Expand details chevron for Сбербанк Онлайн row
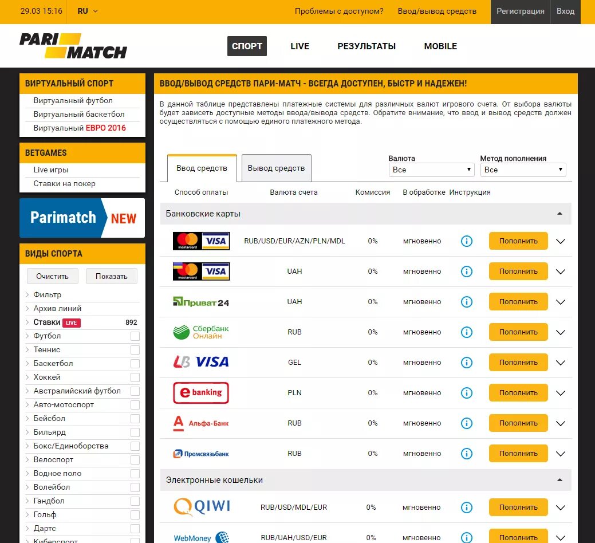This screenshot has height=543, width=595. tap(561, 332)
